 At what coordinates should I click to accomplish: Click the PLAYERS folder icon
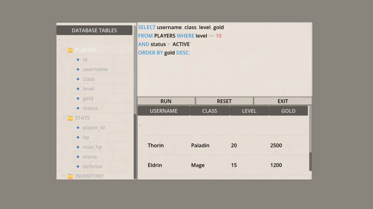(x=70, y=50)
